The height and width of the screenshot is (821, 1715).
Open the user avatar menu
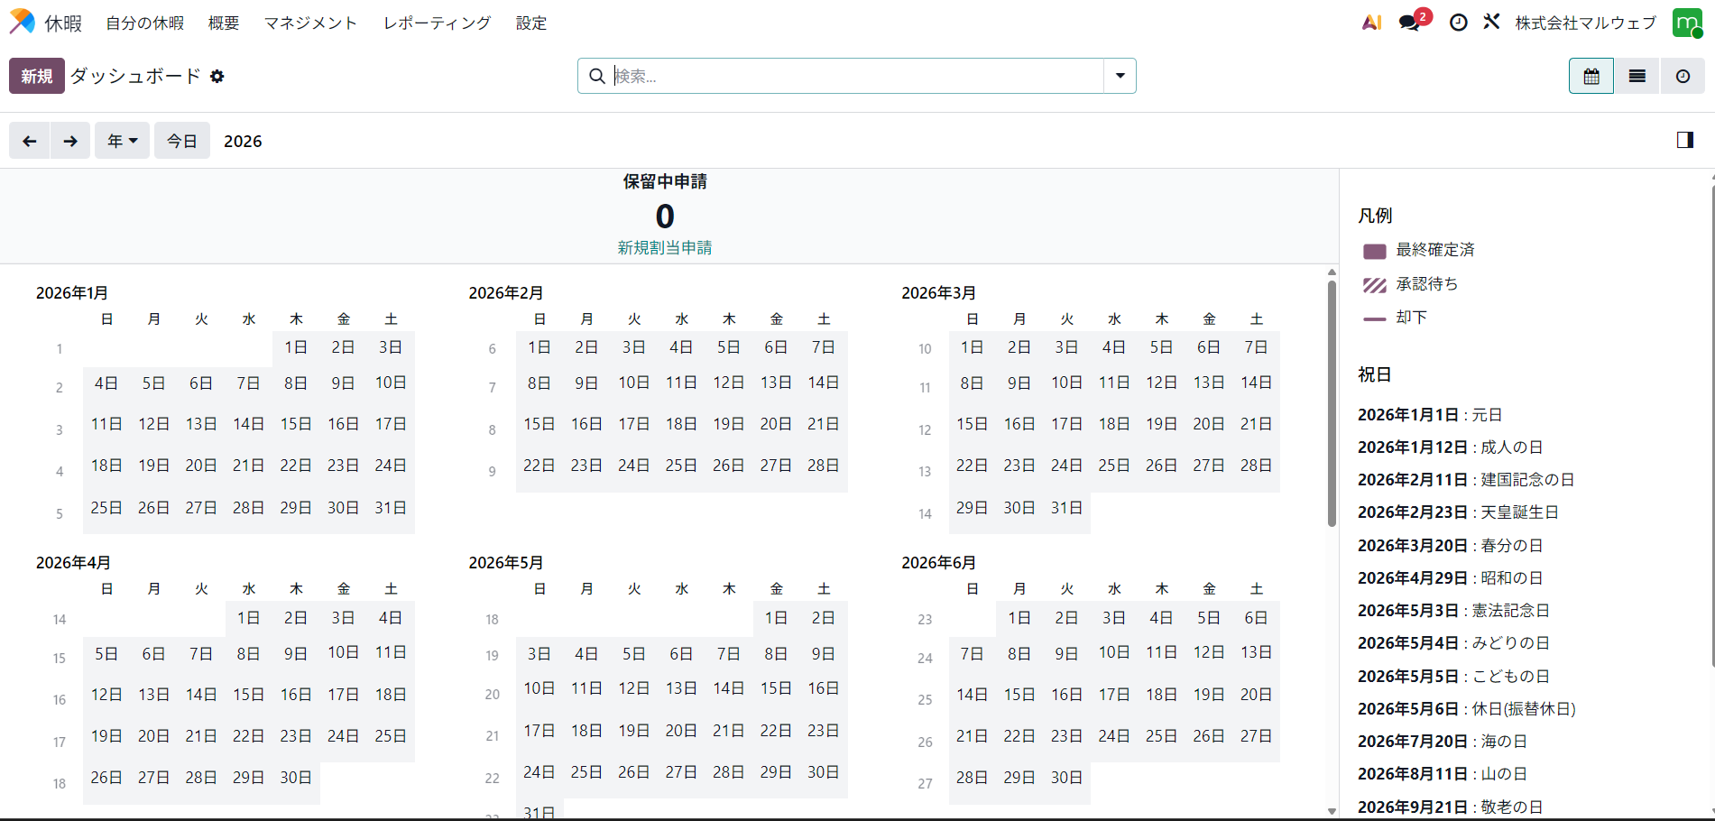coord(1687,23)
